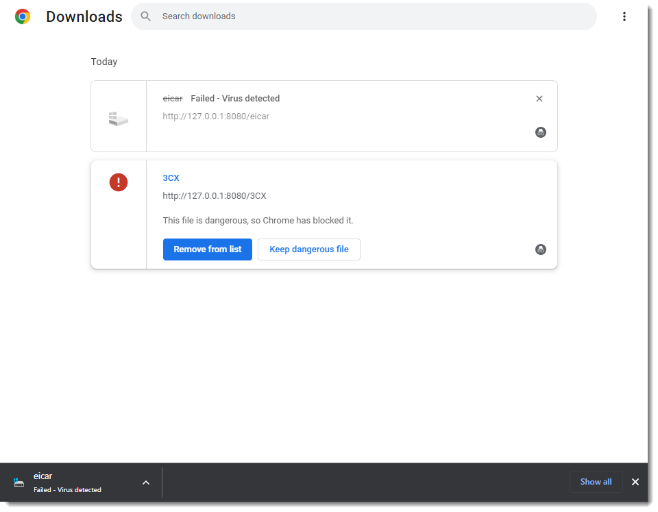Click the eicar source URL link
The image size is (658, 512).
(x=216, y=117)
